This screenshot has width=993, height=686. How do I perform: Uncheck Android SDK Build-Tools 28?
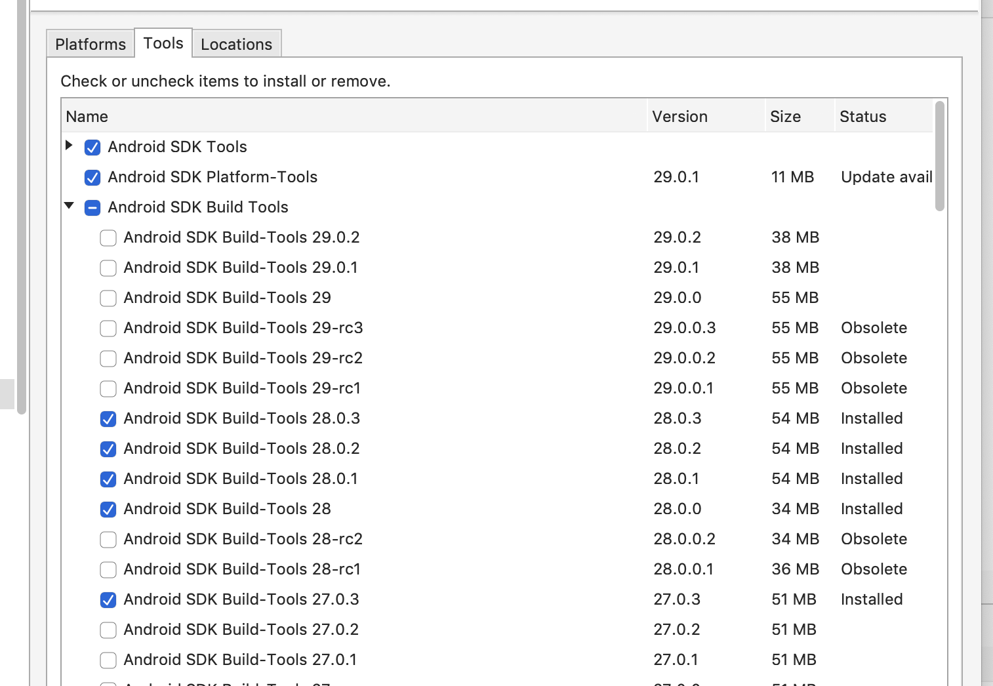pyautogui.click(x=108, y=509)
